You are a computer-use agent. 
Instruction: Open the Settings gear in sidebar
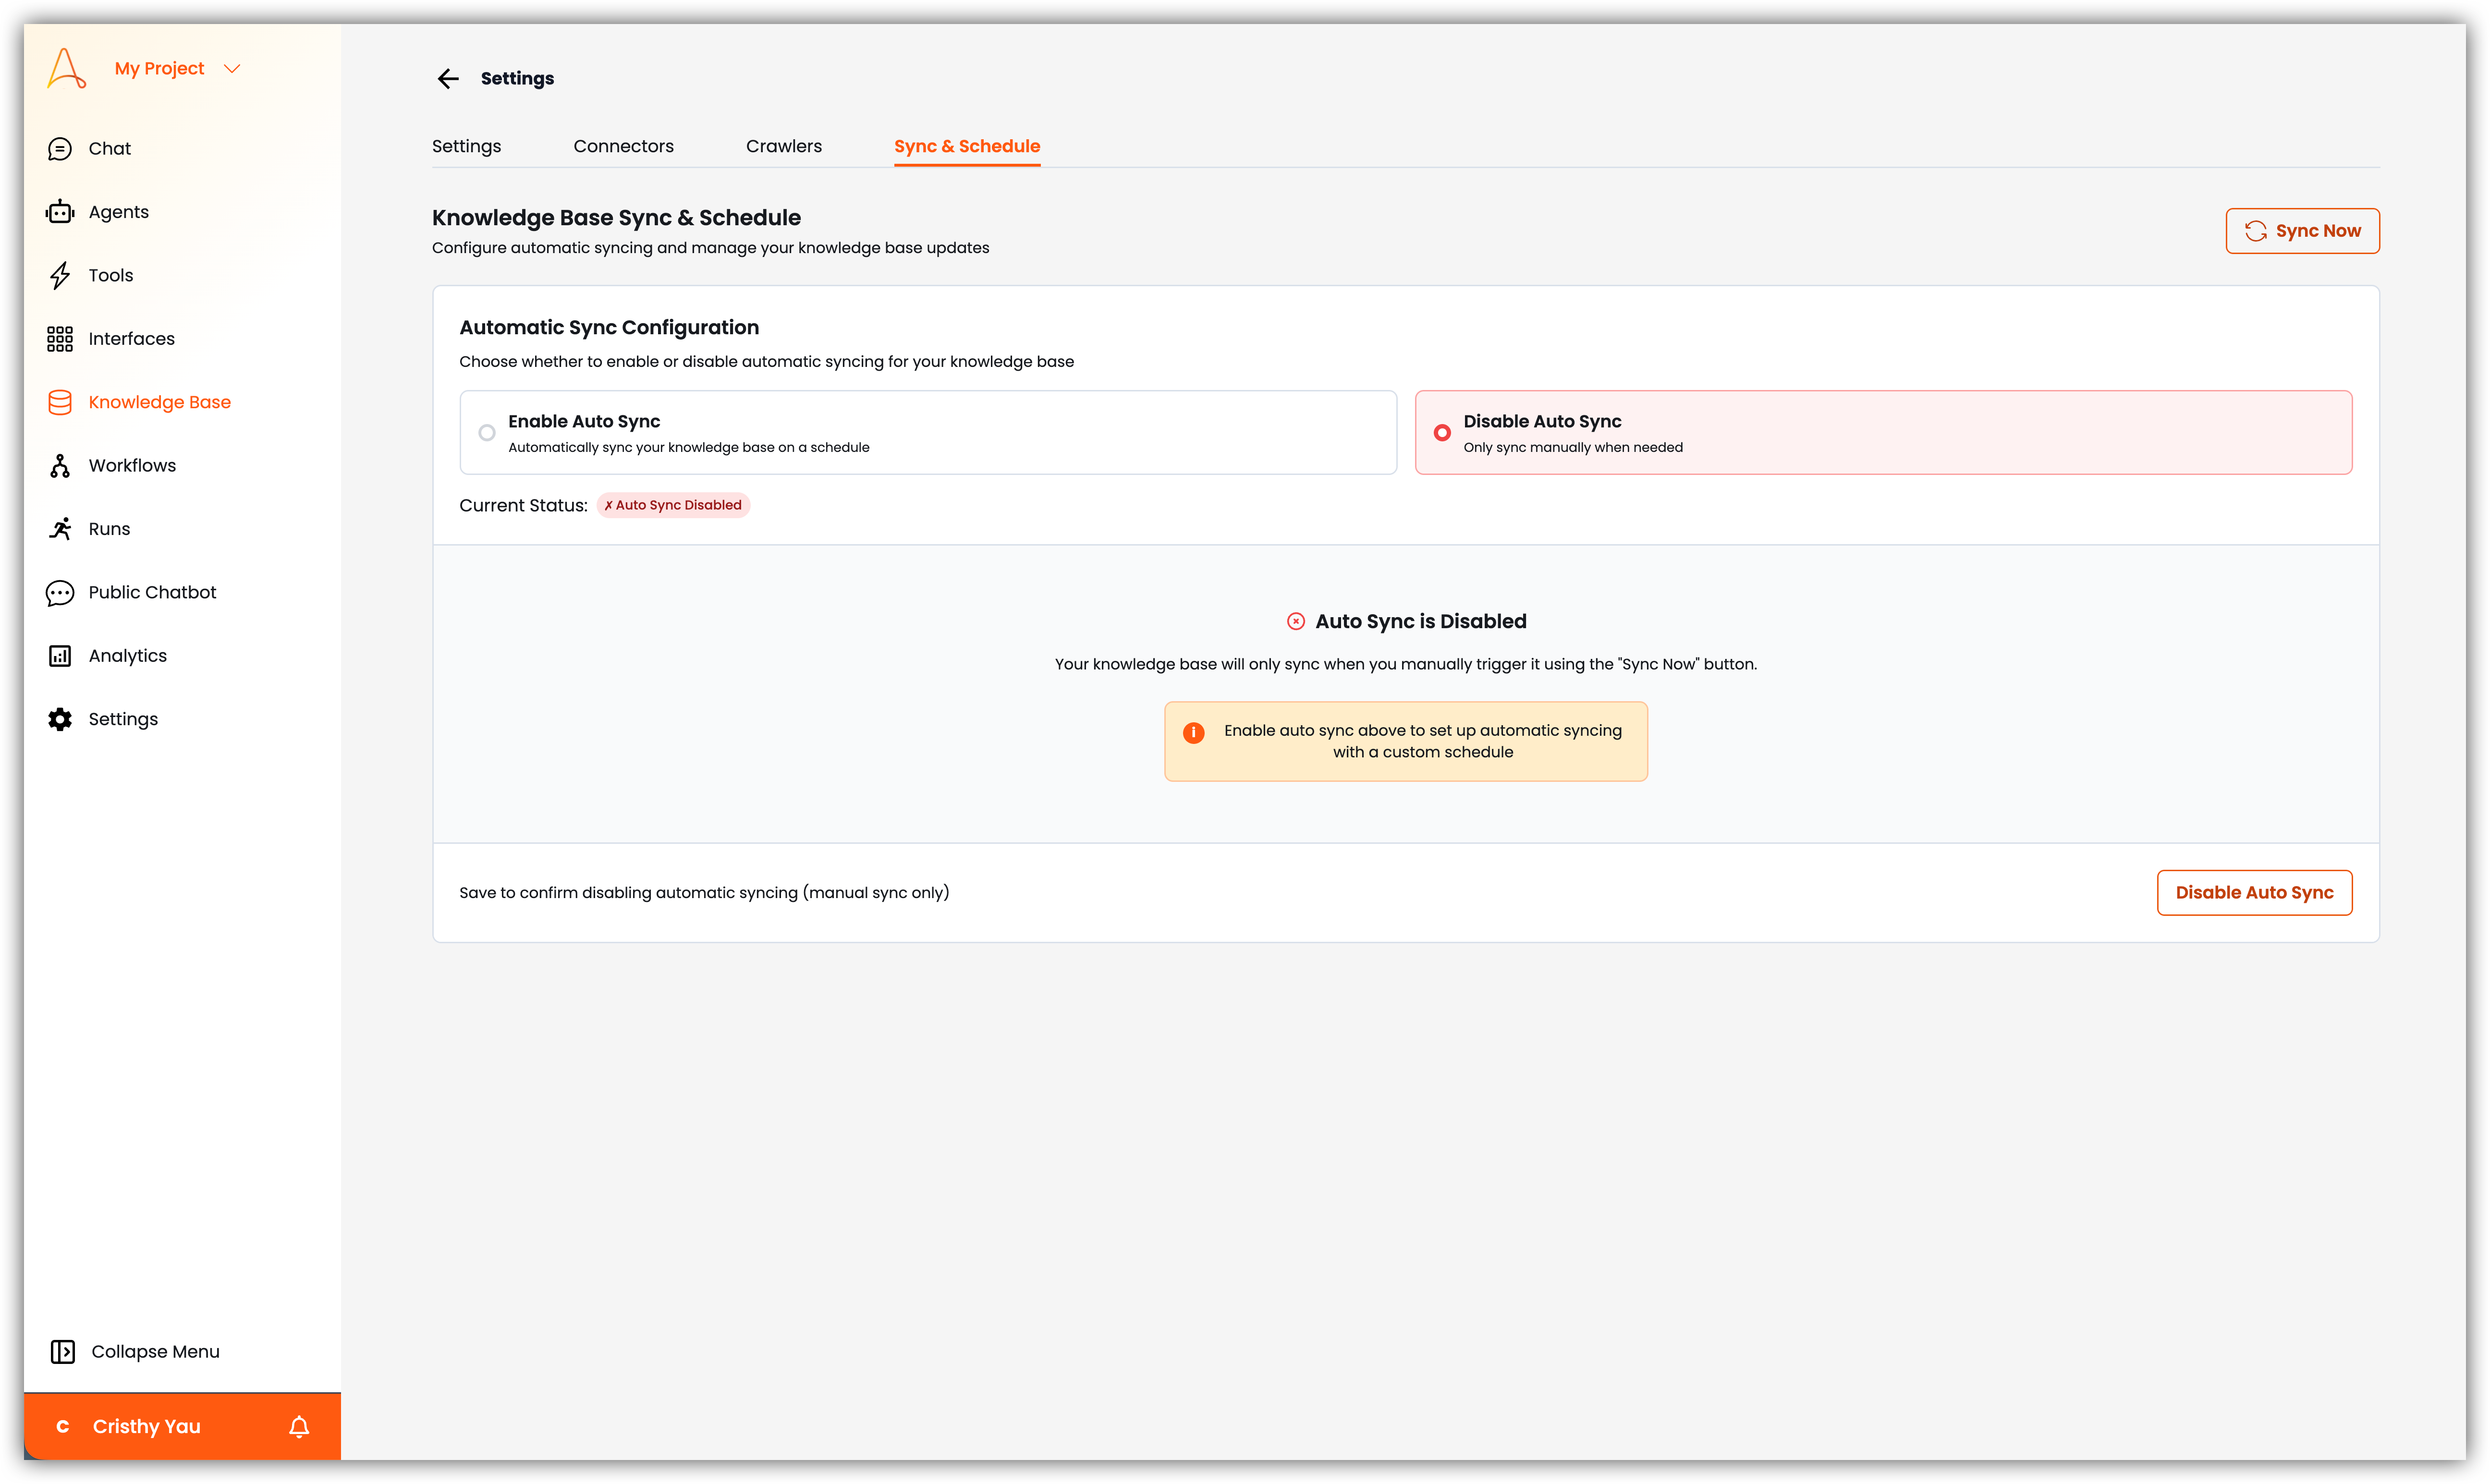pyautogui.click(x=60, y=719)
